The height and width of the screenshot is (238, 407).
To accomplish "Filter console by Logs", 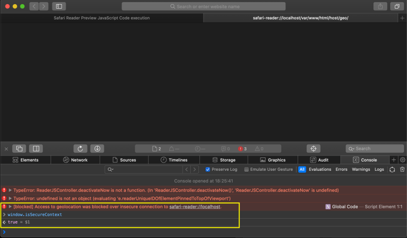I will [379, 169].
